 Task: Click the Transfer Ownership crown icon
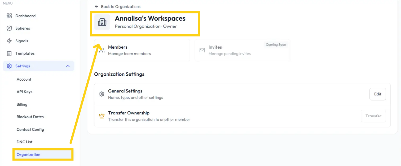point(102,116)
